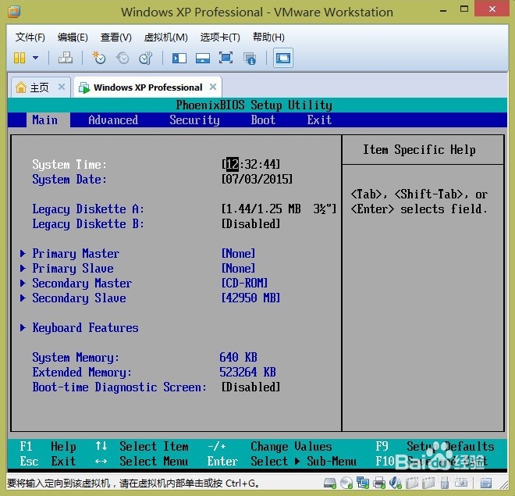Expand the Secondary Slave submenu arrow
Screen dimensions: 515x496
pyautogui.click(x=23, y=298)
